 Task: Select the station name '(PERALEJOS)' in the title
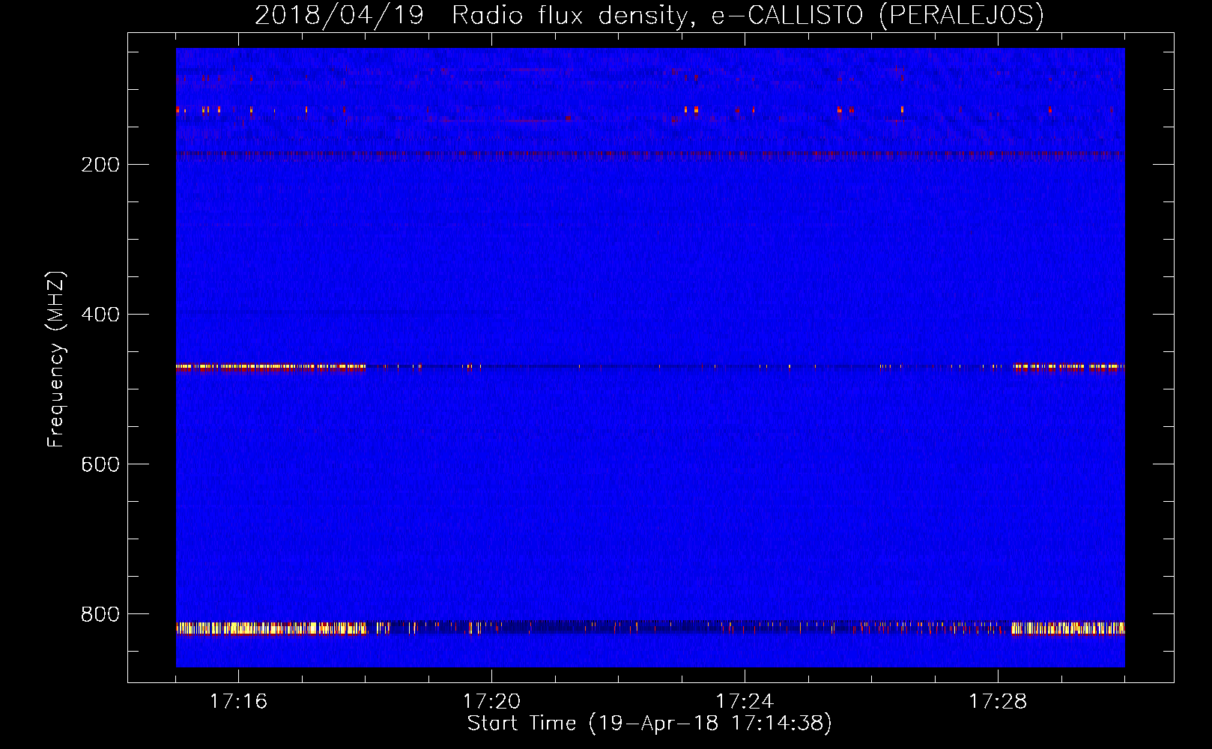coord(961,15)
